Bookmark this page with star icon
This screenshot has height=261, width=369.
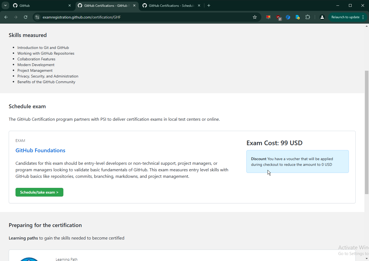pyautogui.click(x=255, y=17)
